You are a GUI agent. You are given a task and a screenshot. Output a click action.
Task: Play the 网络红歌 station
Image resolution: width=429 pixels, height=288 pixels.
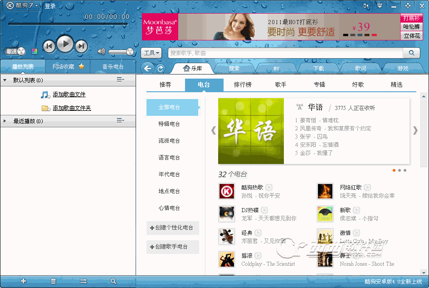pyautogui.click(x=367, y=188)
